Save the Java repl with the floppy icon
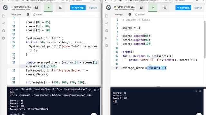The width and height of the screenshot is (206, 115). click(36, 8)
